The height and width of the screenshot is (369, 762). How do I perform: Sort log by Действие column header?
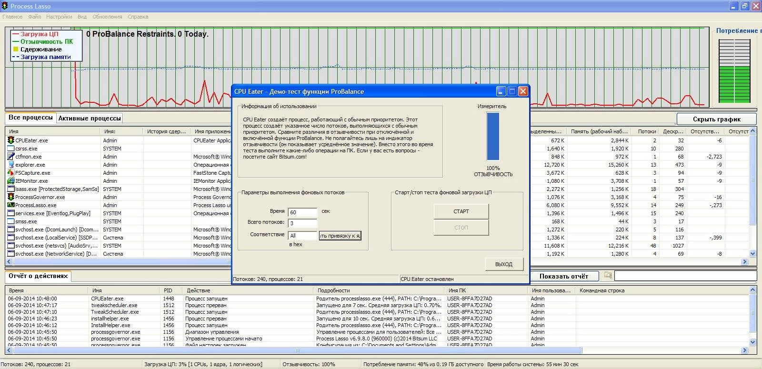[249, 290]
